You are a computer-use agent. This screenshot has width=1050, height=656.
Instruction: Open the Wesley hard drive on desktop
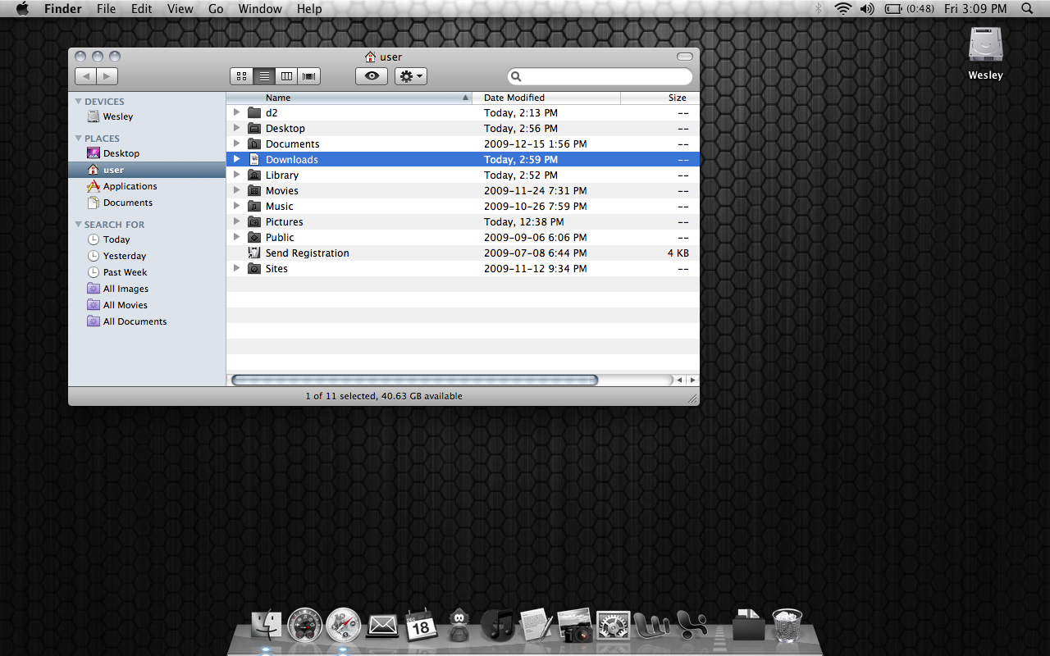[x=985, y=52]
